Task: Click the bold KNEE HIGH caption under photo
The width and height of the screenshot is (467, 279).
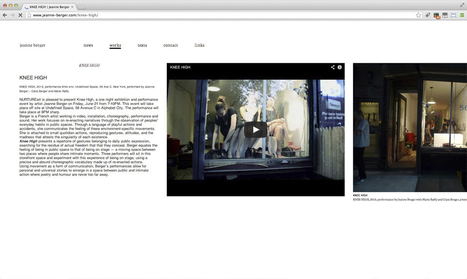Action: click(360, 195)
